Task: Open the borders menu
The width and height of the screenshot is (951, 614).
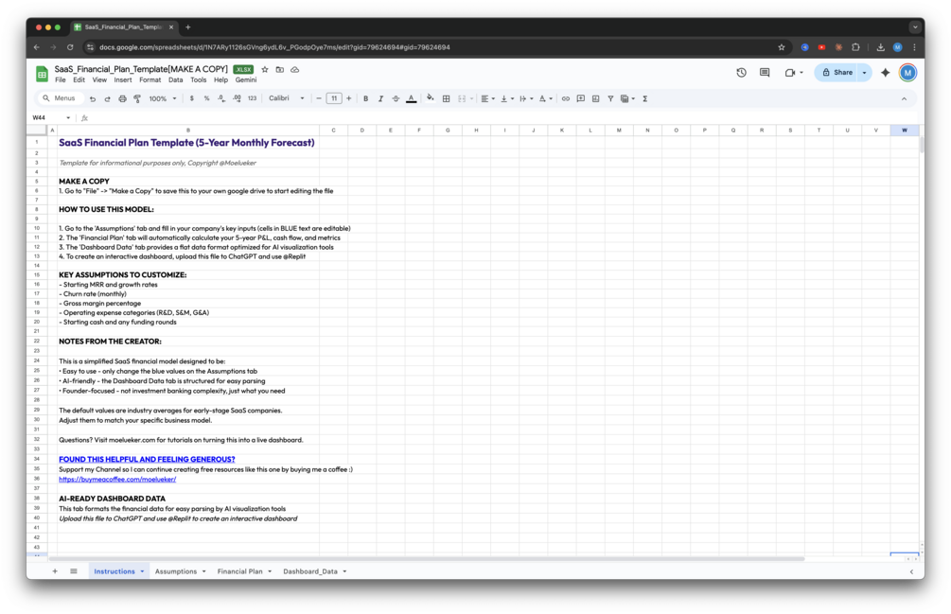Action: [x=447, y=98]
